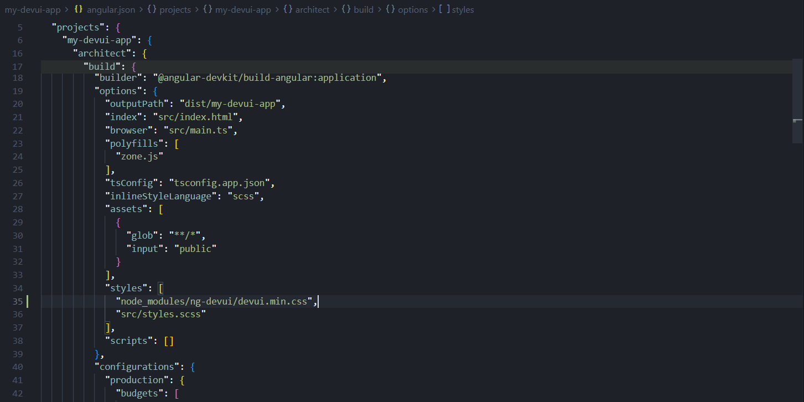The width and height of the screenshot is (804, 402).
Task: Click the "build" key on line 17
Action: pos(102,67)
